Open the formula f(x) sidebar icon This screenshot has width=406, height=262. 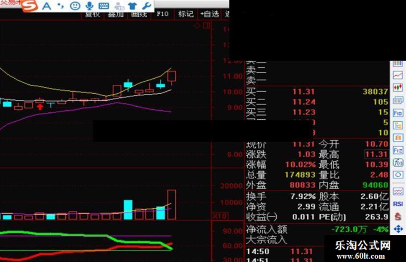(398, 163)
